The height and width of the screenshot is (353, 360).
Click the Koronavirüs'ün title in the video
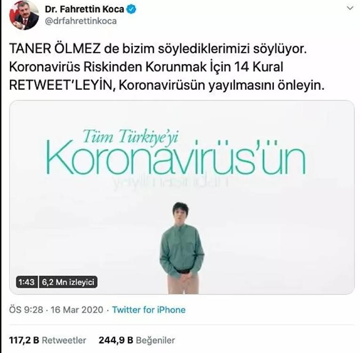click(x=176, y=157)
